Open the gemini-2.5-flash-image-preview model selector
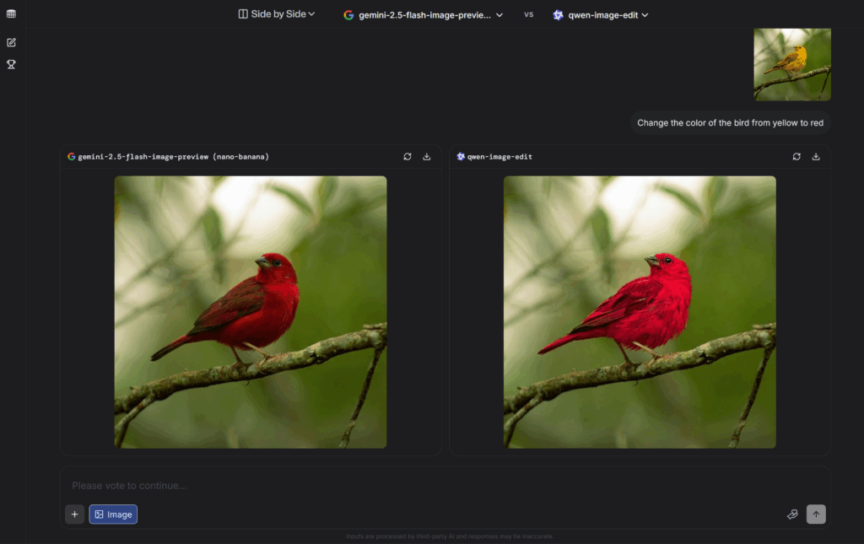 423,14
